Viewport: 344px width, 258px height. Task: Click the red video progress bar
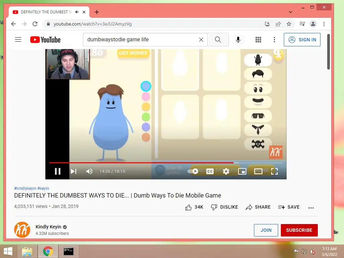click(141, 163)
